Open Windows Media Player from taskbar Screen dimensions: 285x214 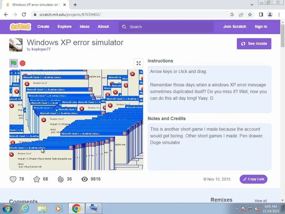click(x=59, y=208)
